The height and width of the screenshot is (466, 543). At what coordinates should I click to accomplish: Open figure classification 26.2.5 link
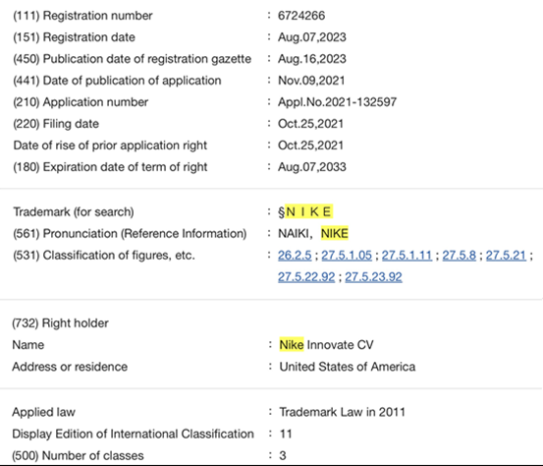(295, 256)
